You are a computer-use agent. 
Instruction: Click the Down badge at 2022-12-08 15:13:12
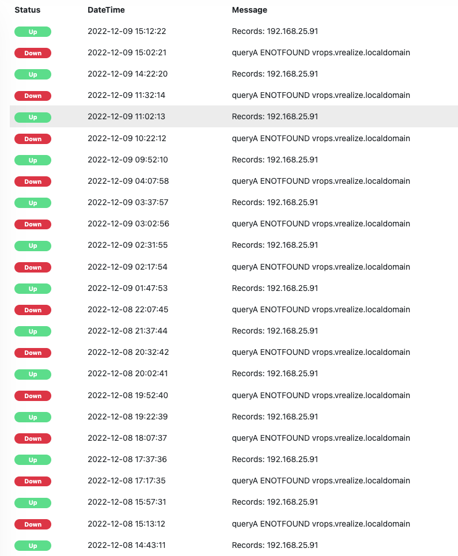point(33,524)
